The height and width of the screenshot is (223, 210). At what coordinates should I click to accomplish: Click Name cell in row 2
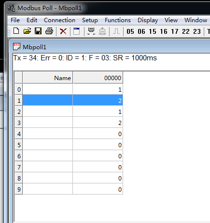click(48, 111)
